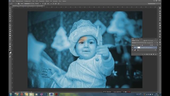The image size is (170, 96).
Task: Open the workspace switcher dropdown
Action: click(x=154, y=3)
